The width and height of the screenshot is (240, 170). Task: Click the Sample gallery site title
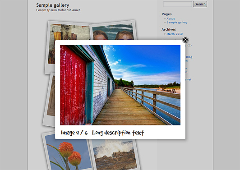click(x=53, y=5)
